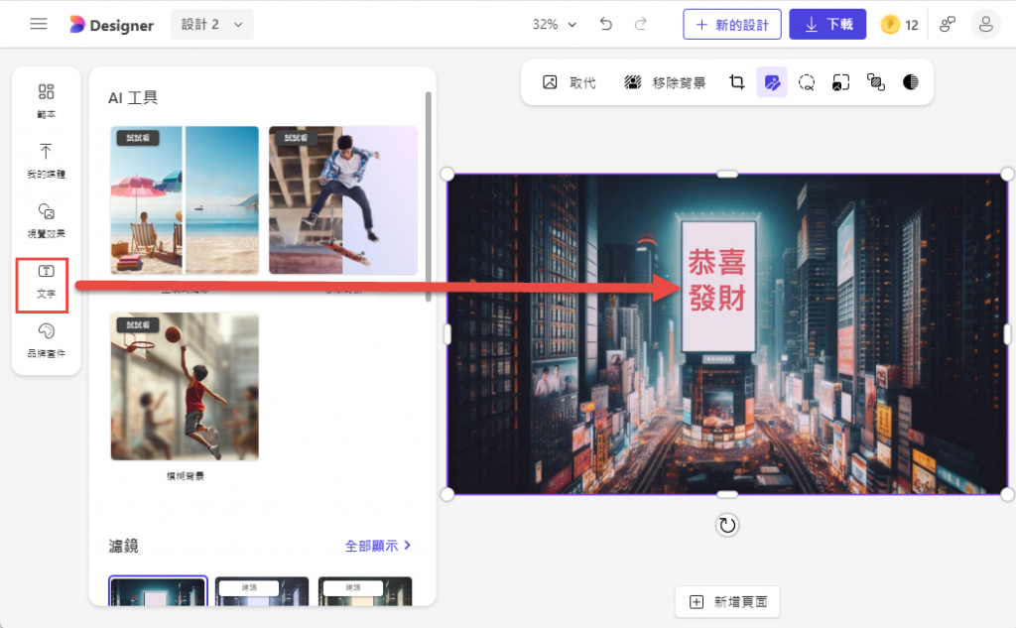This screenshot has height=628, width=1016.
Task: Open the opacity half-circle icon
Action: [911, 82]
